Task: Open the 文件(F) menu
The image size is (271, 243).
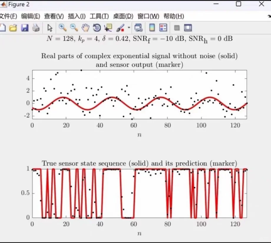Action: pyautogui.click(x=8, y=16)
